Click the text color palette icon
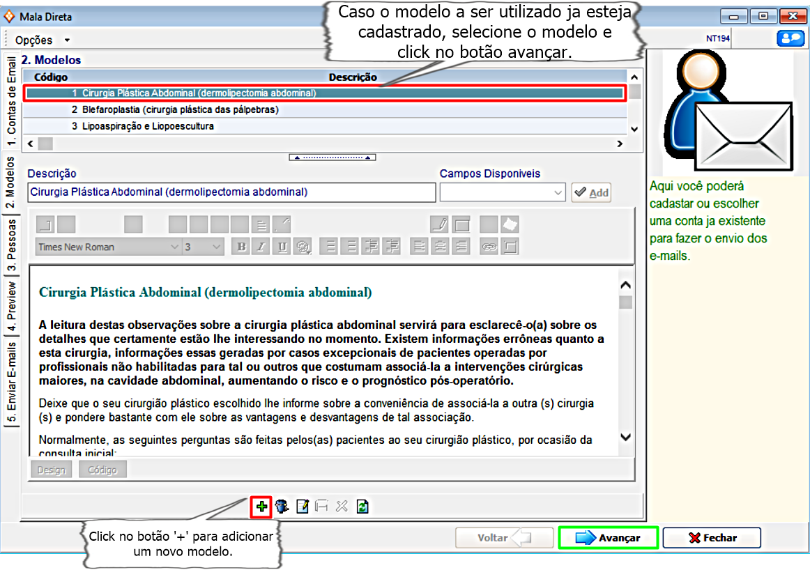810x570 pixels. coord(303,247)
